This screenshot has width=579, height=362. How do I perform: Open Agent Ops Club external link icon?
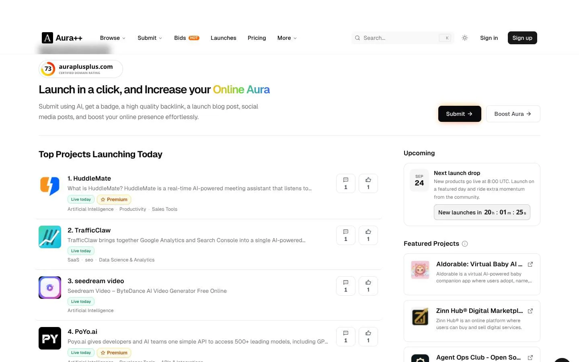tap(530, 358)
